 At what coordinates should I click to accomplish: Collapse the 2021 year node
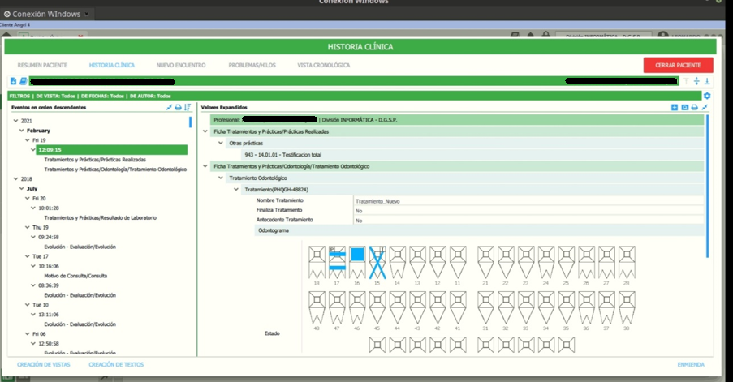(16, 121)
